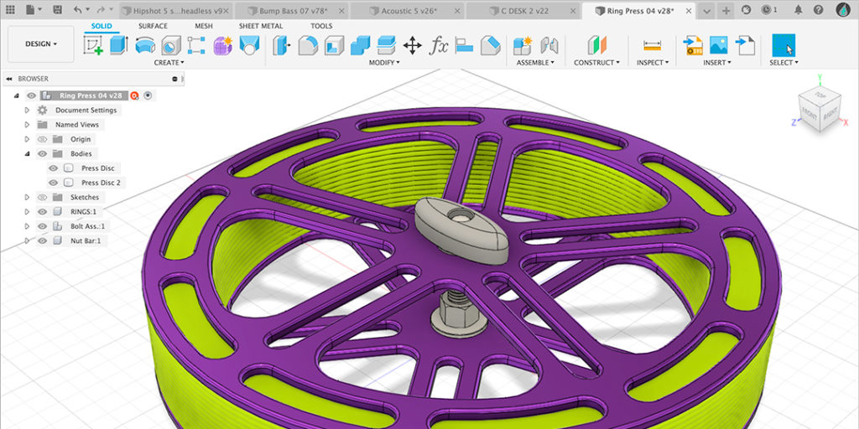
Task: Select the Physical Material tool
Action: pos(490,45)
